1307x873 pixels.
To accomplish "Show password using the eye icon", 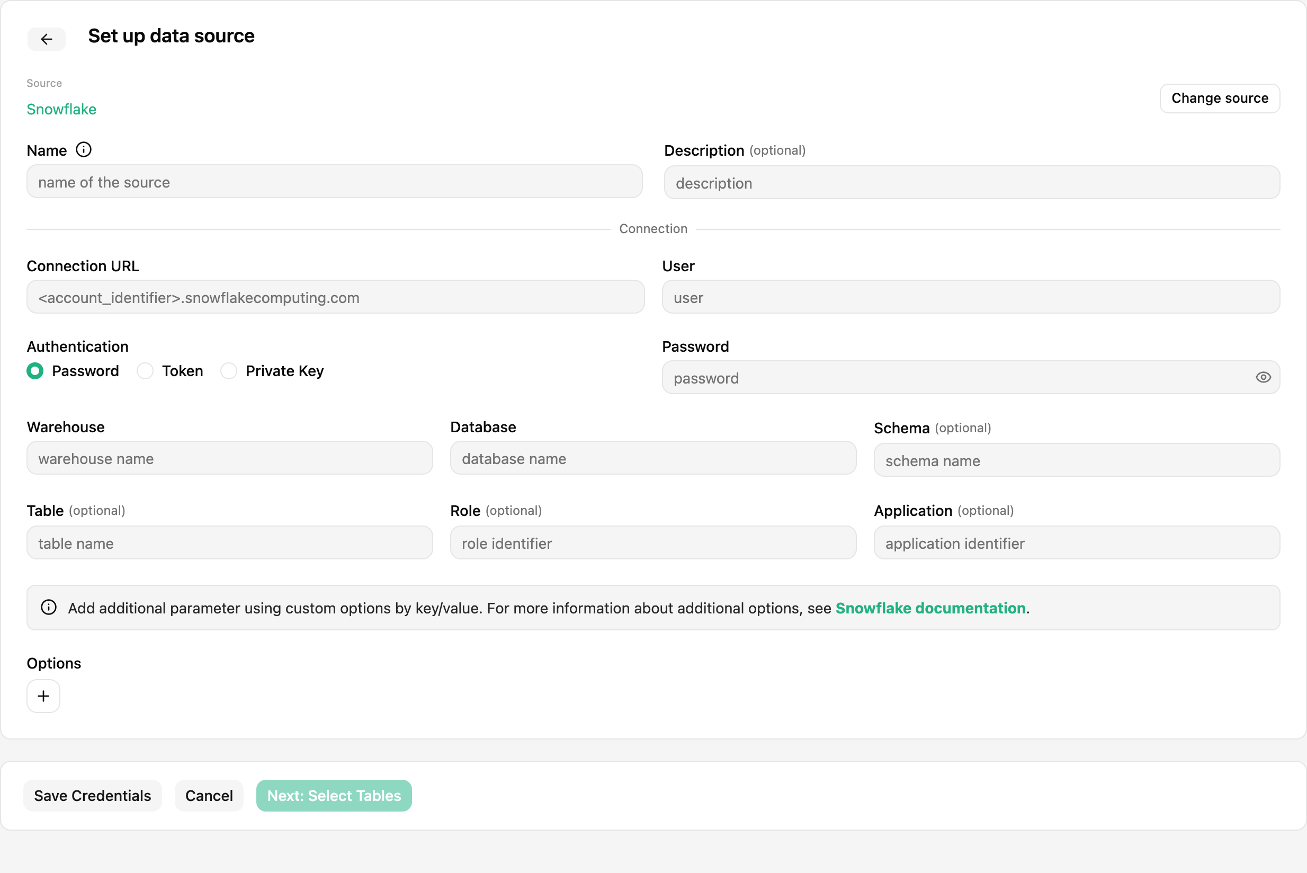I will click(1263, 378).
